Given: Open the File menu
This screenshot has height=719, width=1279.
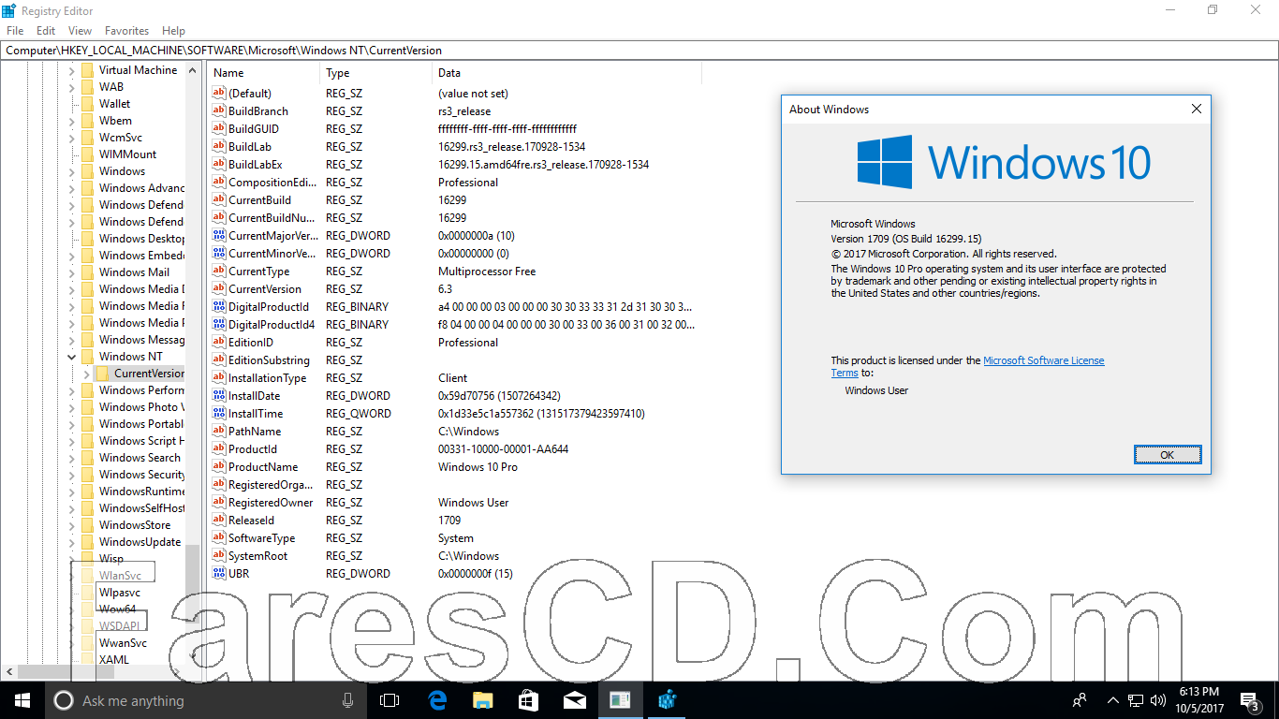Looking at the screenshot, I should [x=15, y=31].
